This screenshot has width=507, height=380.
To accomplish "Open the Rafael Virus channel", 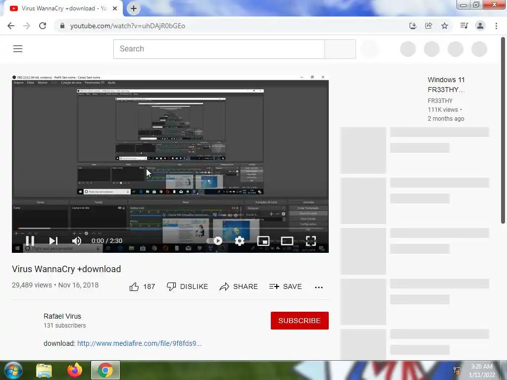I will 62,316.
